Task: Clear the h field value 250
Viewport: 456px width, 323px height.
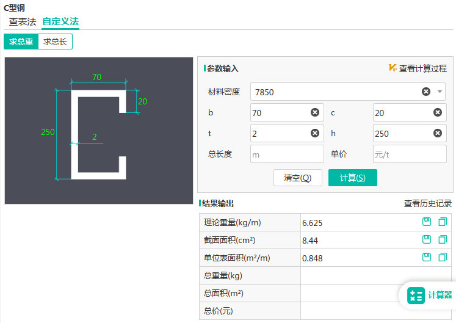Action: click(438, 133)
